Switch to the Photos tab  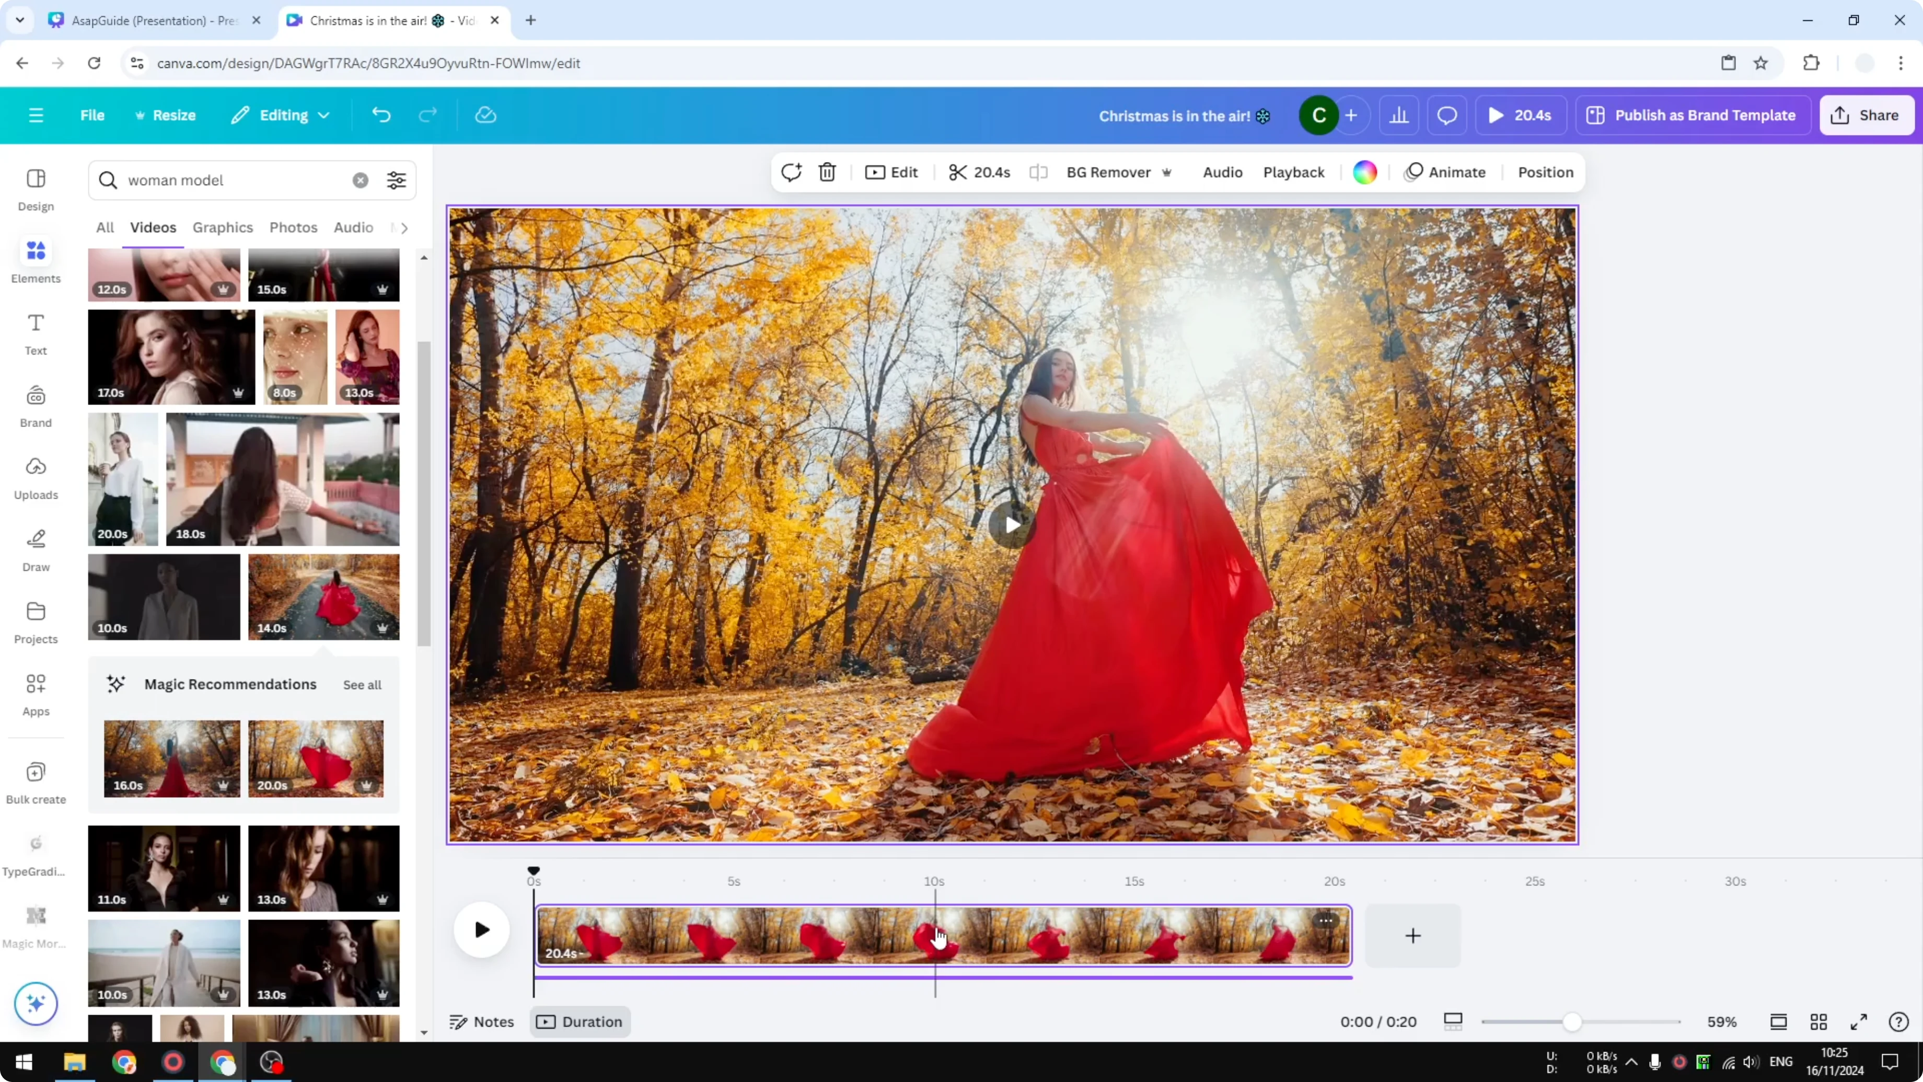pos(293,228)
